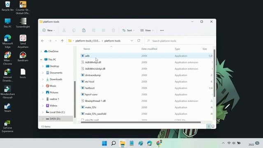Select the ScreenBright desktop icon
The height and width of the screenshot is (148, 263).
pyautogui.click(x=23, y=23)
